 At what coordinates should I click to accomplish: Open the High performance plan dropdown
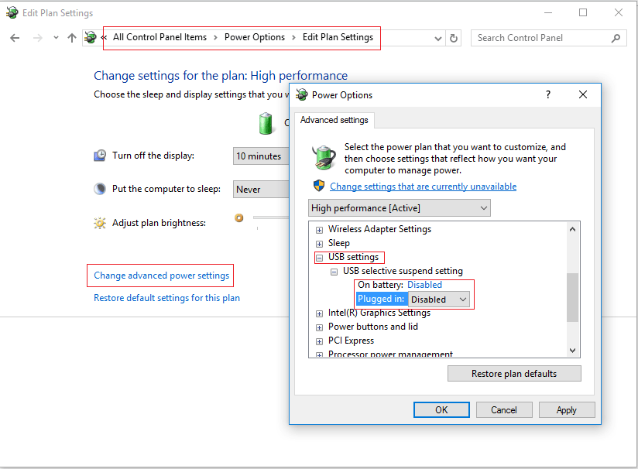[400, 208]
